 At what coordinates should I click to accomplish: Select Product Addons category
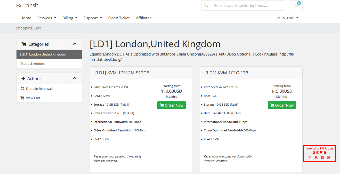coord(49,64)
